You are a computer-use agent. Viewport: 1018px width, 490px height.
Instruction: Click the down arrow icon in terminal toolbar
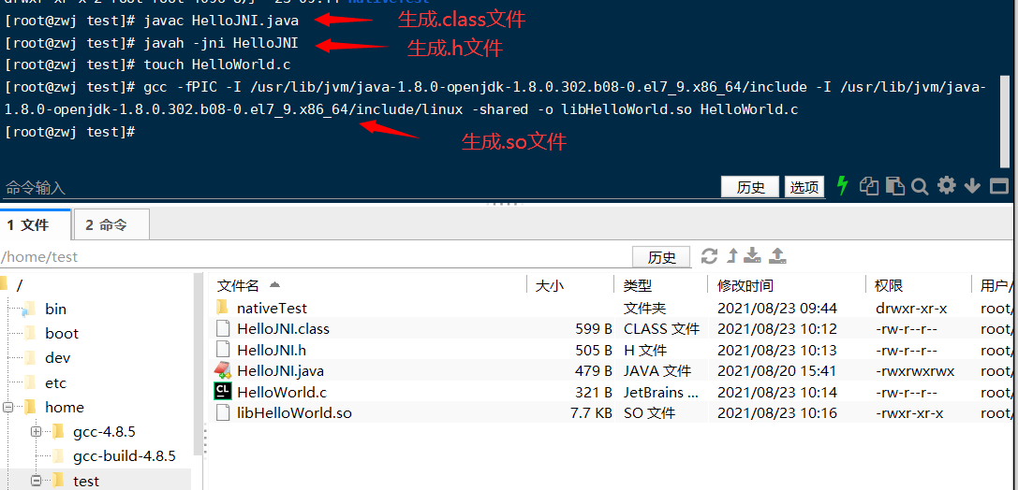pyautogui.click(x=972, y=186)
